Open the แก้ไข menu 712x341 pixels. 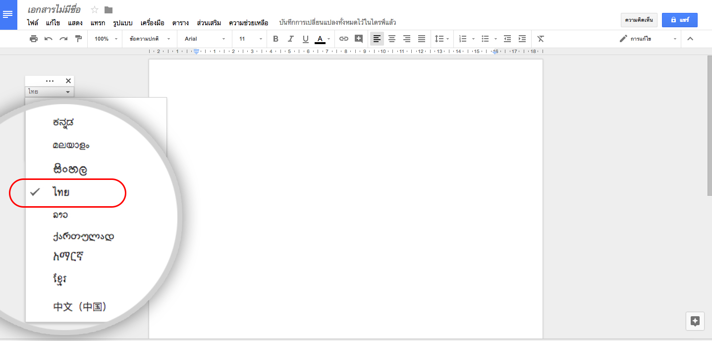(x=53, y=23)
